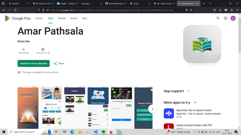Open the taskbar weather widget
This screenshot has width=241, height=135.
point(178,132)
